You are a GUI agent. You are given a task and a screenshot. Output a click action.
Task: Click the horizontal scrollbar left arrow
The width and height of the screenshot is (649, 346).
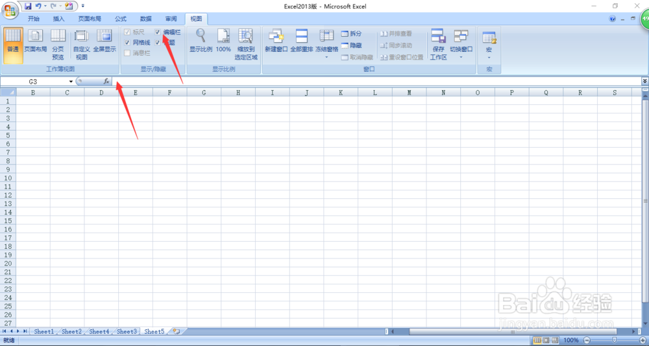point(393,332)
